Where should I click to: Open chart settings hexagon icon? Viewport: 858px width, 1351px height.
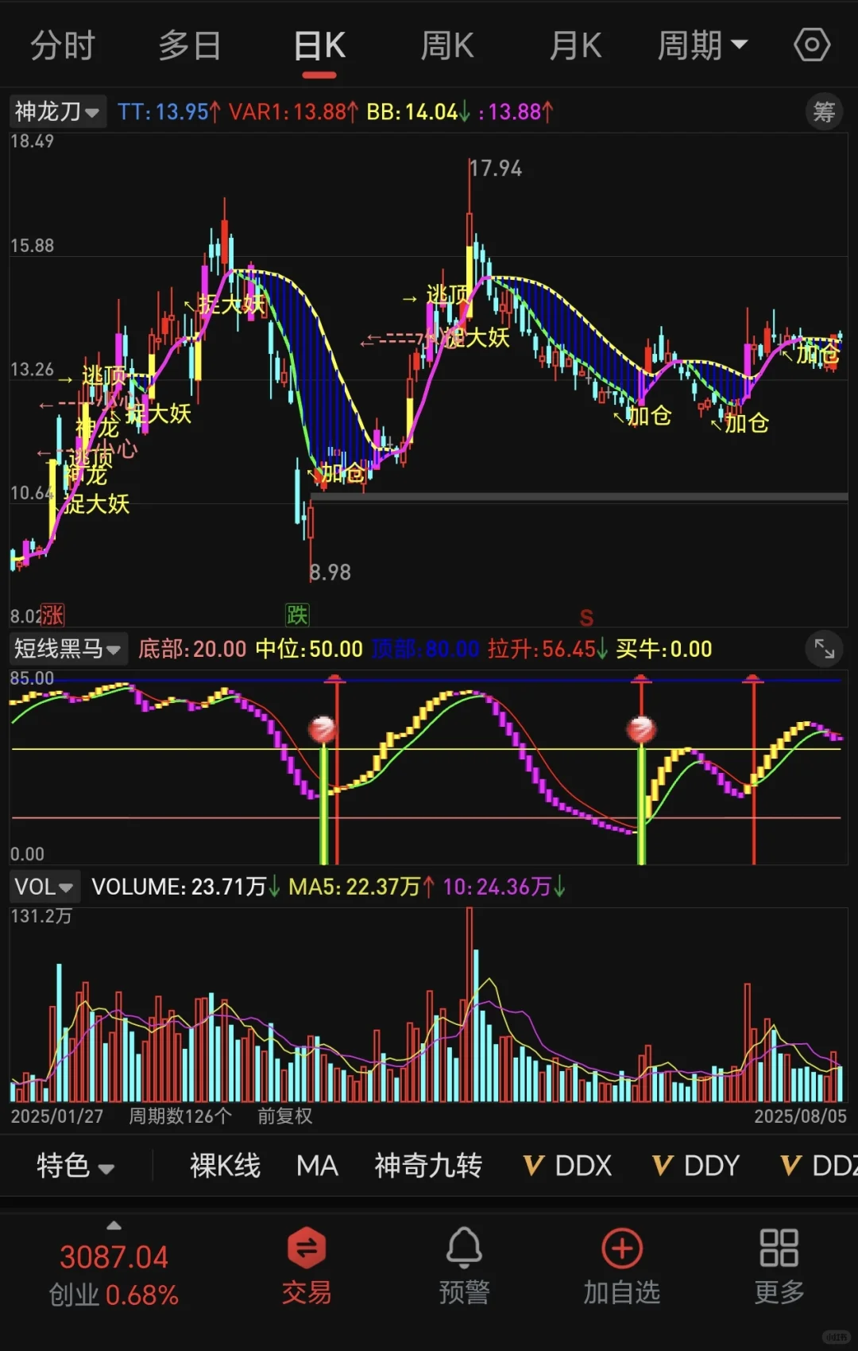tap(812, 45)
